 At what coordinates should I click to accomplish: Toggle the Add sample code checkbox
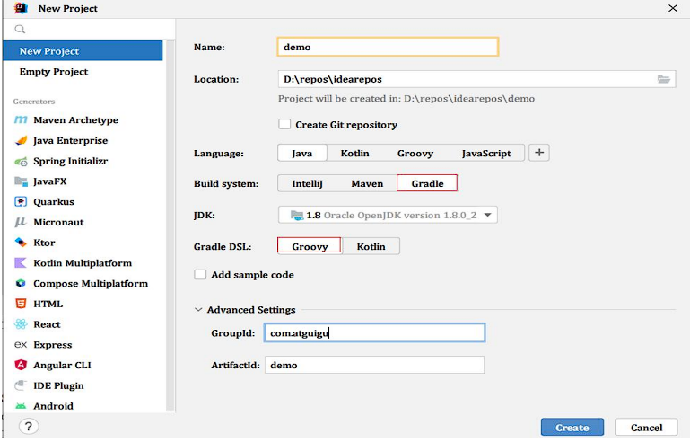click(x=201, y=275)
